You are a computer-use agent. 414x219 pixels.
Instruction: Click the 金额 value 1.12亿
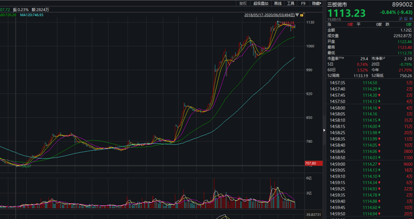(x=406, y=30)
